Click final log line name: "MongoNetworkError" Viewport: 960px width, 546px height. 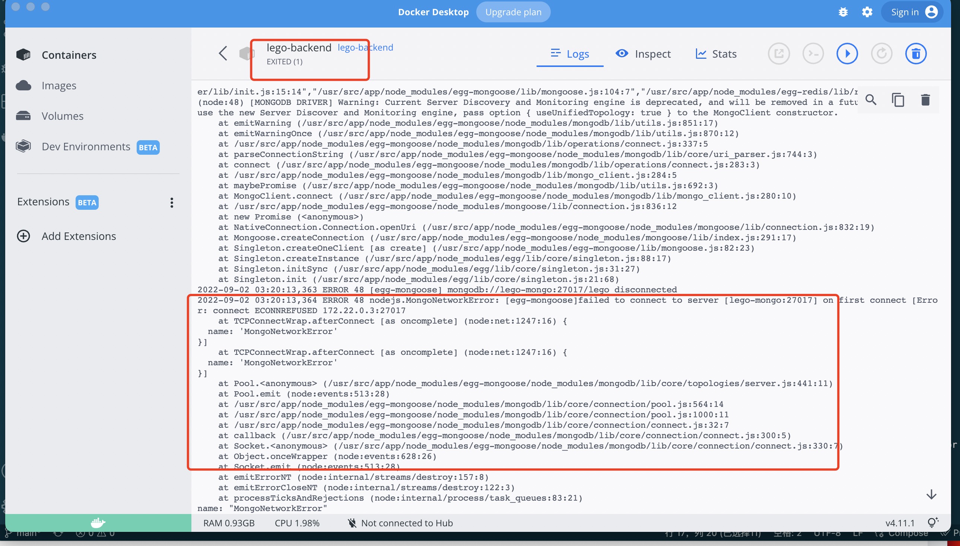click(x=262, y=508)
